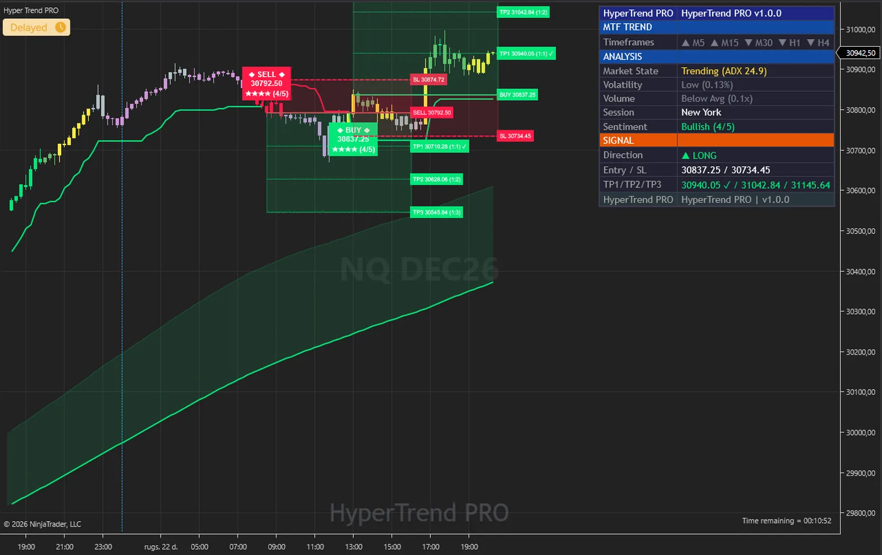Click the clock icon in the Delayed badge

pyautogui.click(x=61, y=27)
